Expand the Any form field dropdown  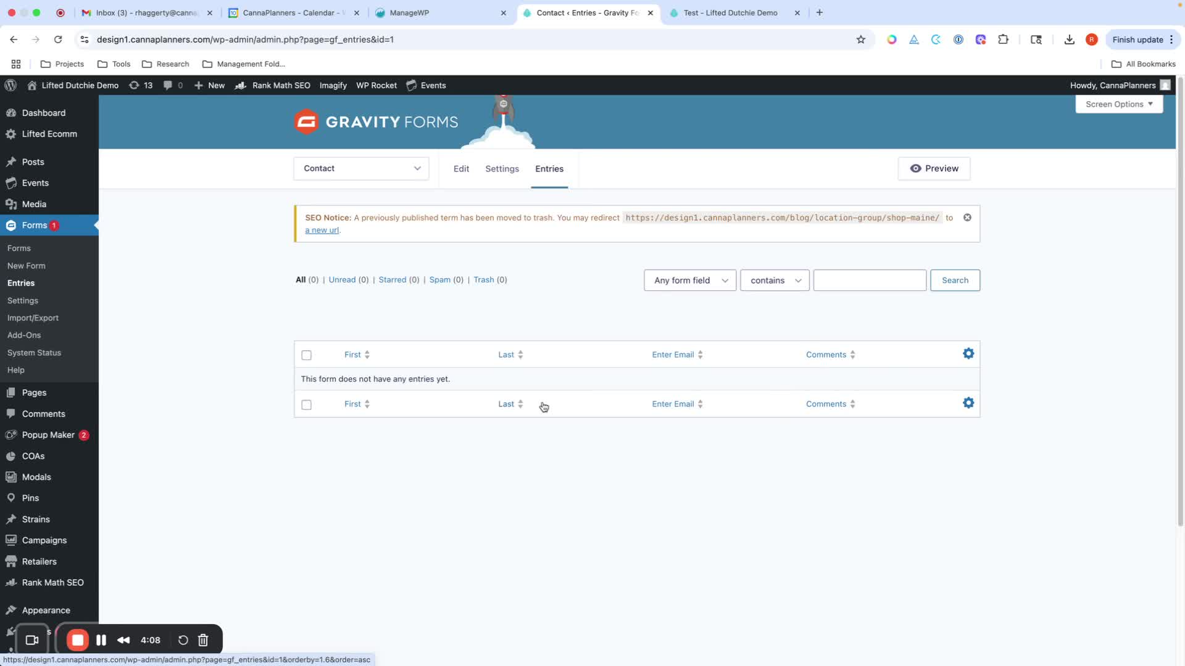689,281
